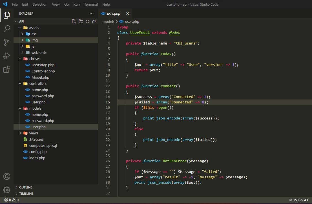Expand the views folder

tap(34, 133)
